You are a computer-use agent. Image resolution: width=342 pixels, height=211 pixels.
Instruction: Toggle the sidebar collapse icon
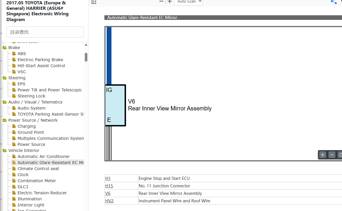coord(93,2)
